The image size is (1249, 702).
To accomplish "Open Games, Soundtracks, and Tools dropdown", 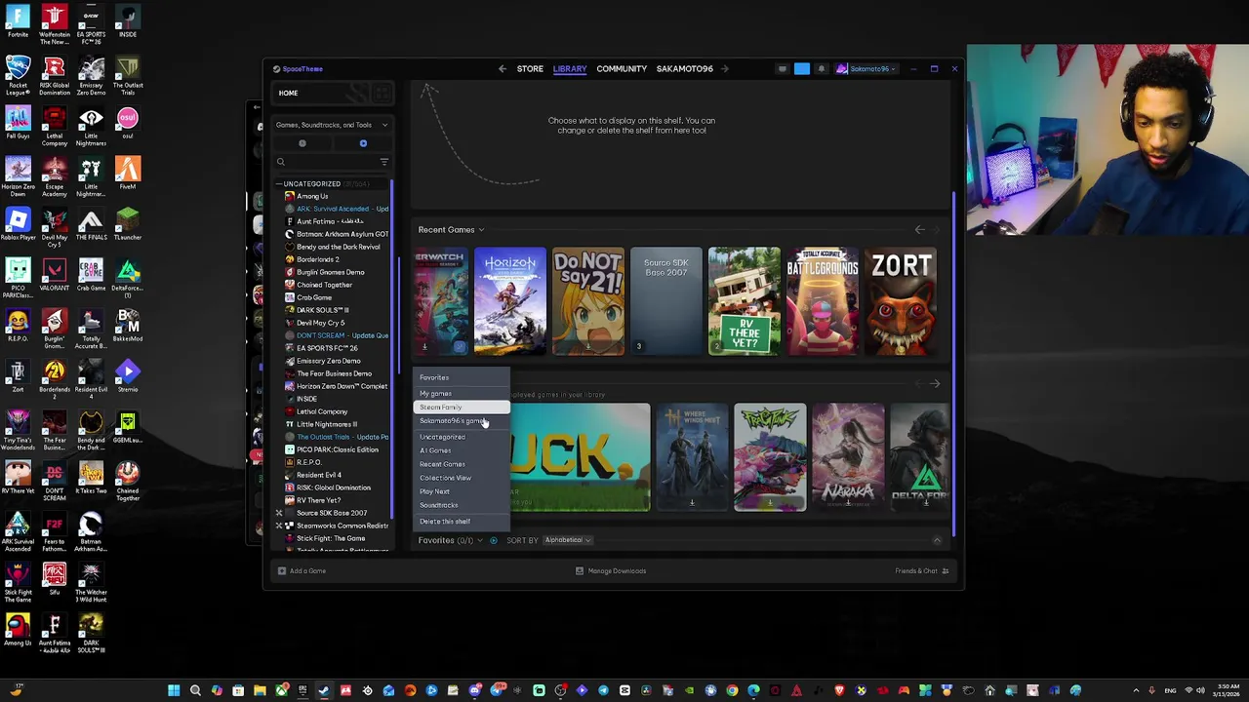I will [332, 125].
